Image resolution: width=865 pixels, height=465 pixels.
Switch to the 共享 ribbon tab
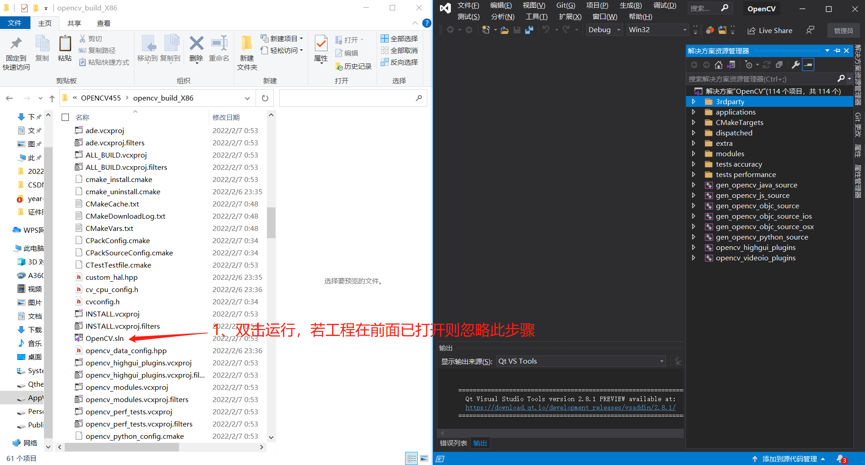tap(74, 23)
